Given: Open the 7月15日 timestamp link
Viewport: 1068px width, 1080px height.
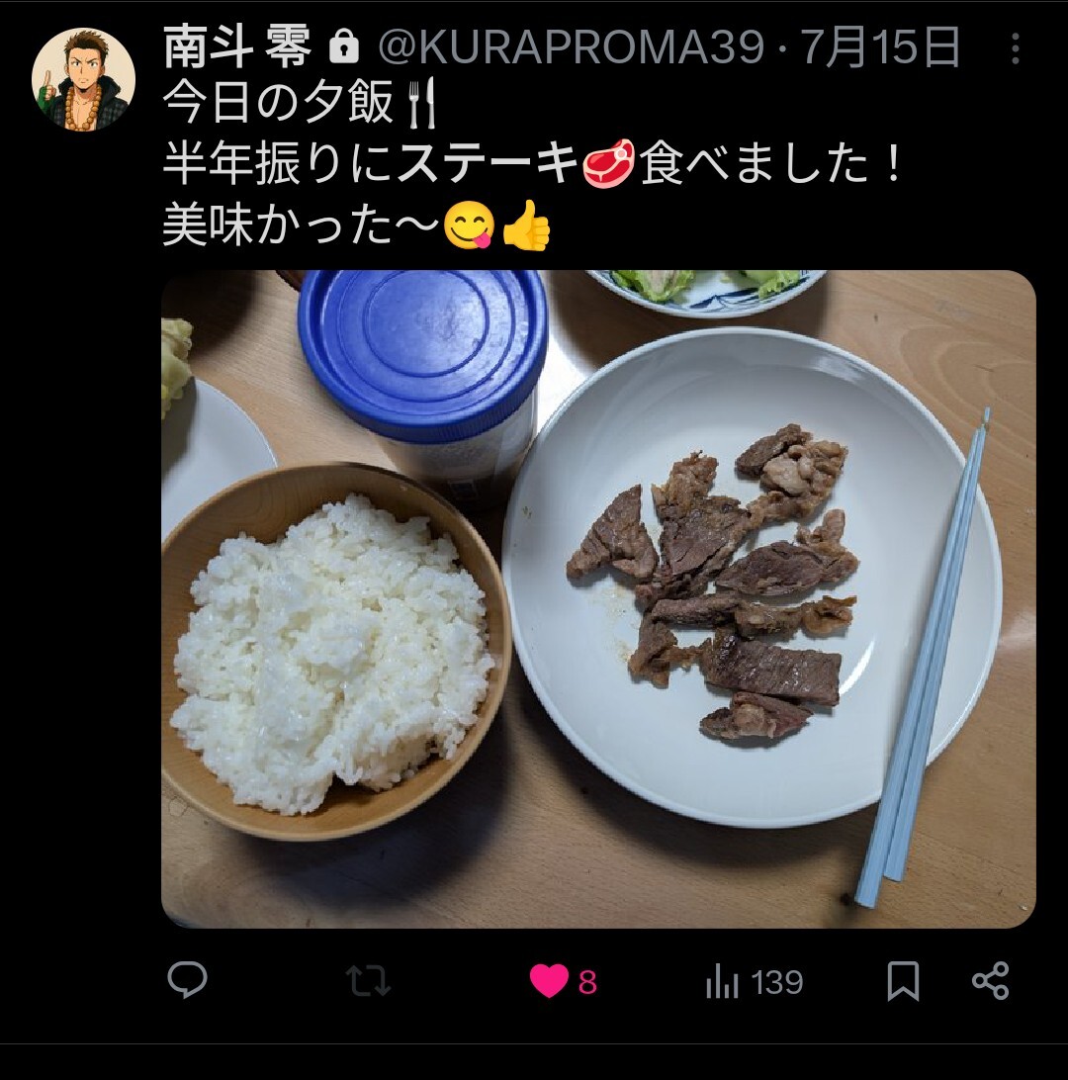Looking at the screenshot, I should 880,47.
